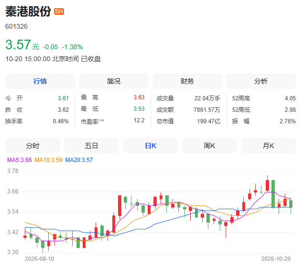Click the 52周低 value 2.98
This screenshot has height=268, width=303.
point(290,110)
